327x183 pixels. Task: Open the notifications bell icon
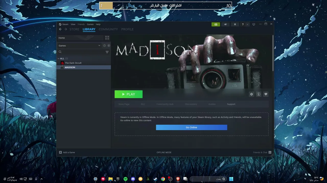pyautogui.click(x=235, y=24)
